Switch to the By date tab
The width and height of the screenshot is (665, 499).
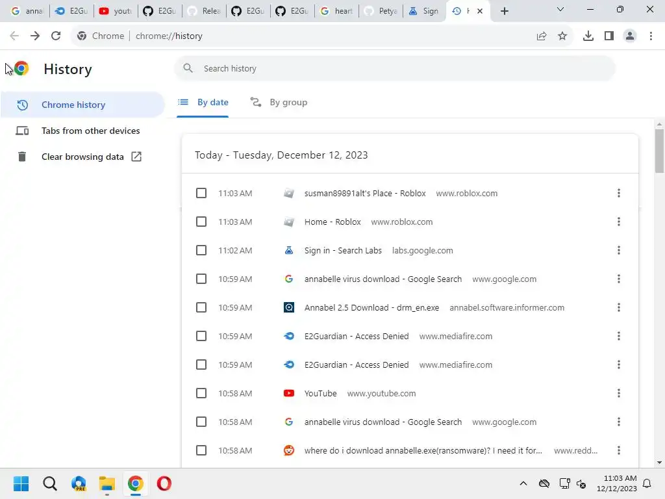(203, 102)
